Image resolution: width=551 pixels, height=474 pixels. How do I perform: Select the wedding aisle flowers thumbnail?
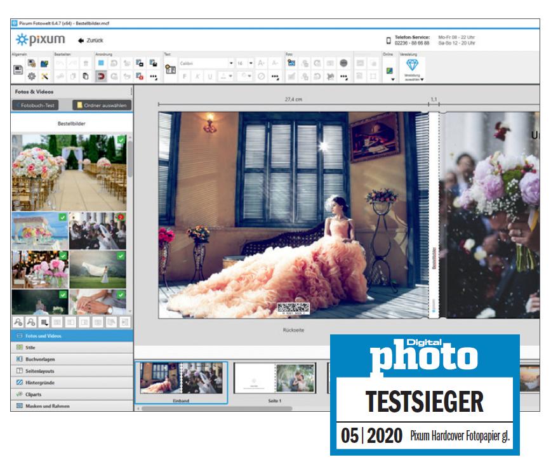[69, 173]
